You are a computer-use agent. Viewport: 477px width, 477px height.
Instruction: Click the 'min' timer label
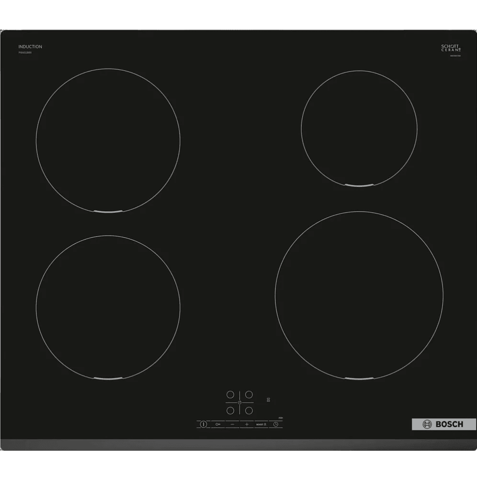[x=281, y=418]
